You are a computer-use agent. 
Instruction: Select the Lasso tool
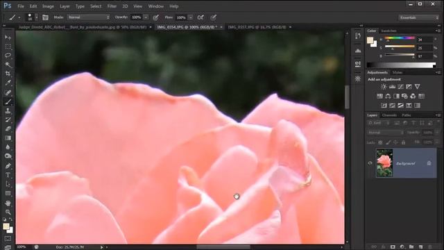[8, 56]
